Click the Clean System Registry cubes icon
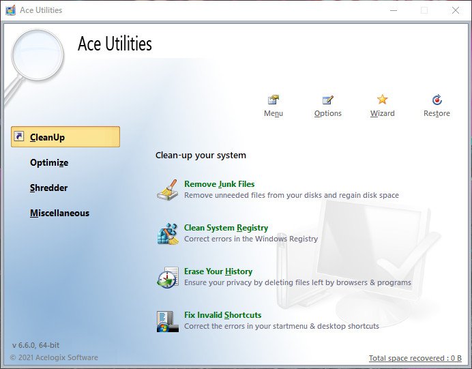 pyautogui.click(x=168, y=233)
